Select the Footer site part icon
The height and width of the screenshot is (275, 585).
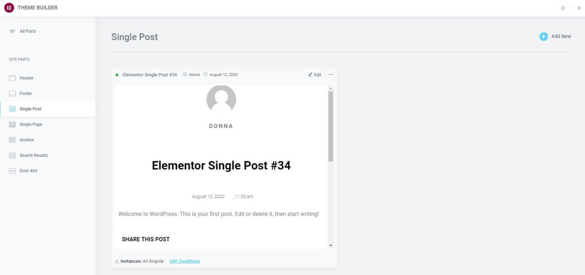pyautogui.click(x=12, y=93)
